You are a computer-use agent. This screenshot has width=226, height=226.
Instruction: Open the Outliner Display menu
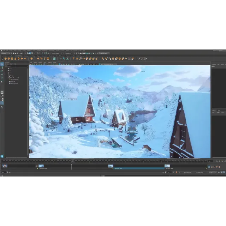pyautogui.click(x=7, y=64)
